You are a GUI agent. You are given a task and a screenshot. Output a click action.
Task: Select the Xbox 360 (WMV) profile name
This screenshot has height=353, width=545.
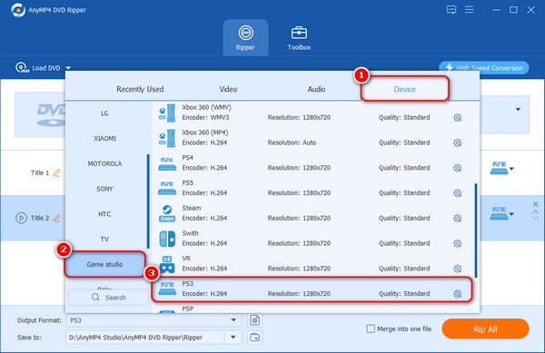click(206, 107)
